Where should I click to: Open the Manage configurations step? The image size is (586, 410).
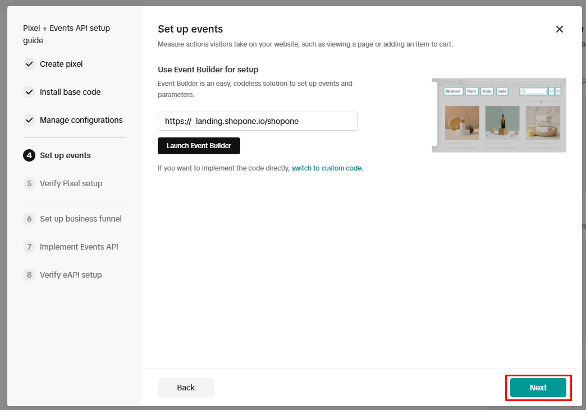[x=81, y=120]
